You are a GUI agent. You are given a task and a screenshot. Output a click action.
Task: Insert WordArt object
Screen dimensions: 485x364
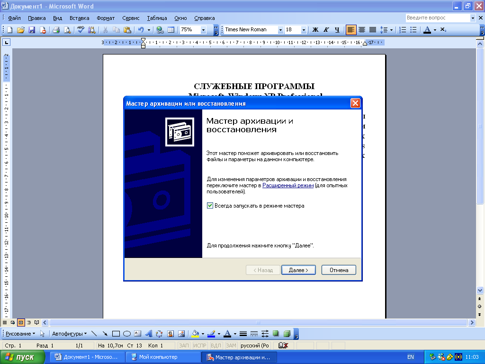pyautogui.click(x=149, y=334)
